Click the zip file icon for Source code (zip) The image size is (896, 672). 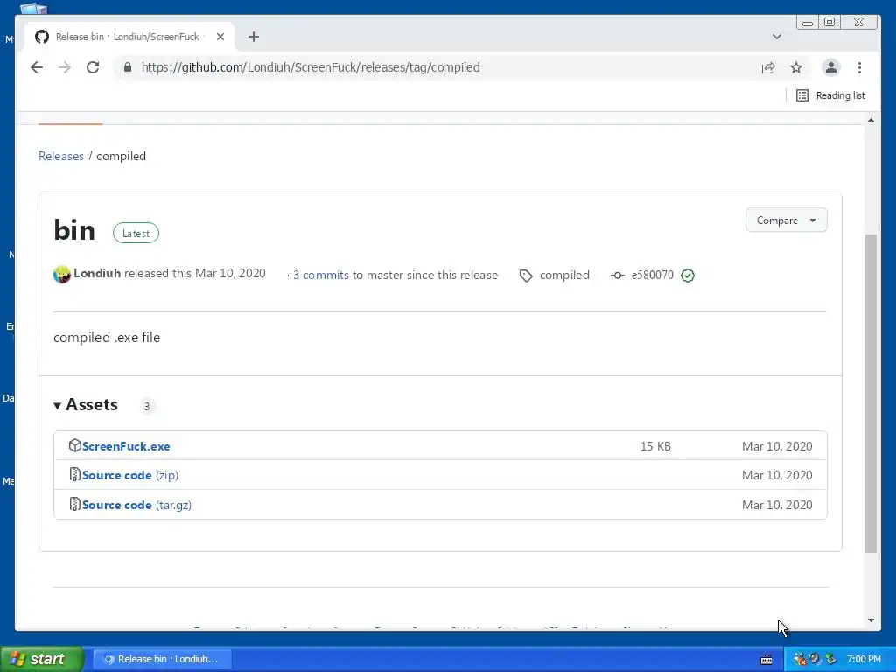(75, 474)
